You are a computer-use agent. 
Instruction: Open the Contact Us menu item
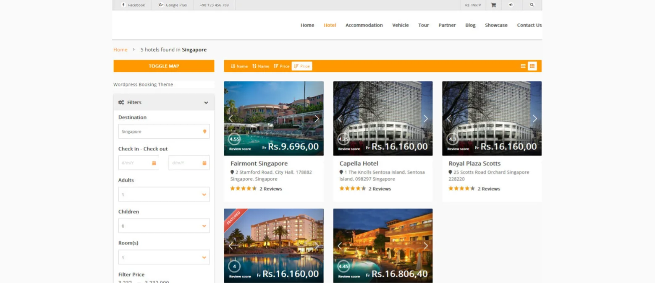tap(529, 25)
